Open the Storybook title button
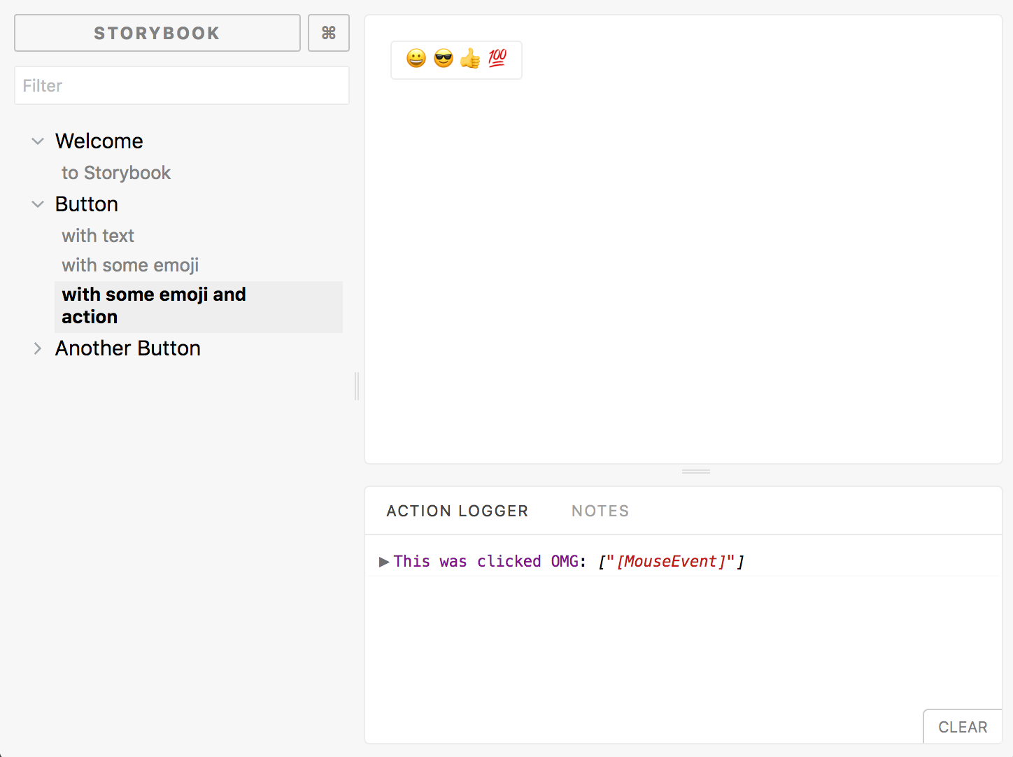Viewport: 1013px width, 757px height. tap(157, 33)
